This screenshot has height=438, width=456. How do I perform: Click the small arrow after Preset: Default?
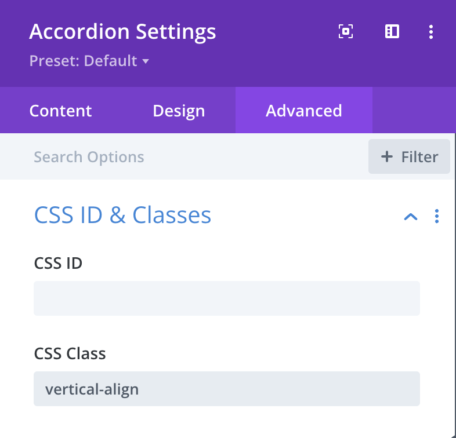pos(146,61)
